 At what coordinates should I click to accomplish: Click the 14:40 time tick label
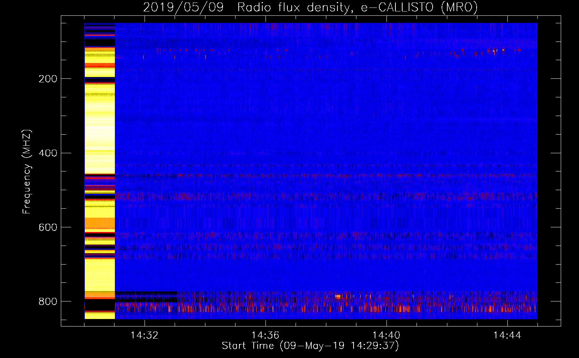(x=386, y=335)
